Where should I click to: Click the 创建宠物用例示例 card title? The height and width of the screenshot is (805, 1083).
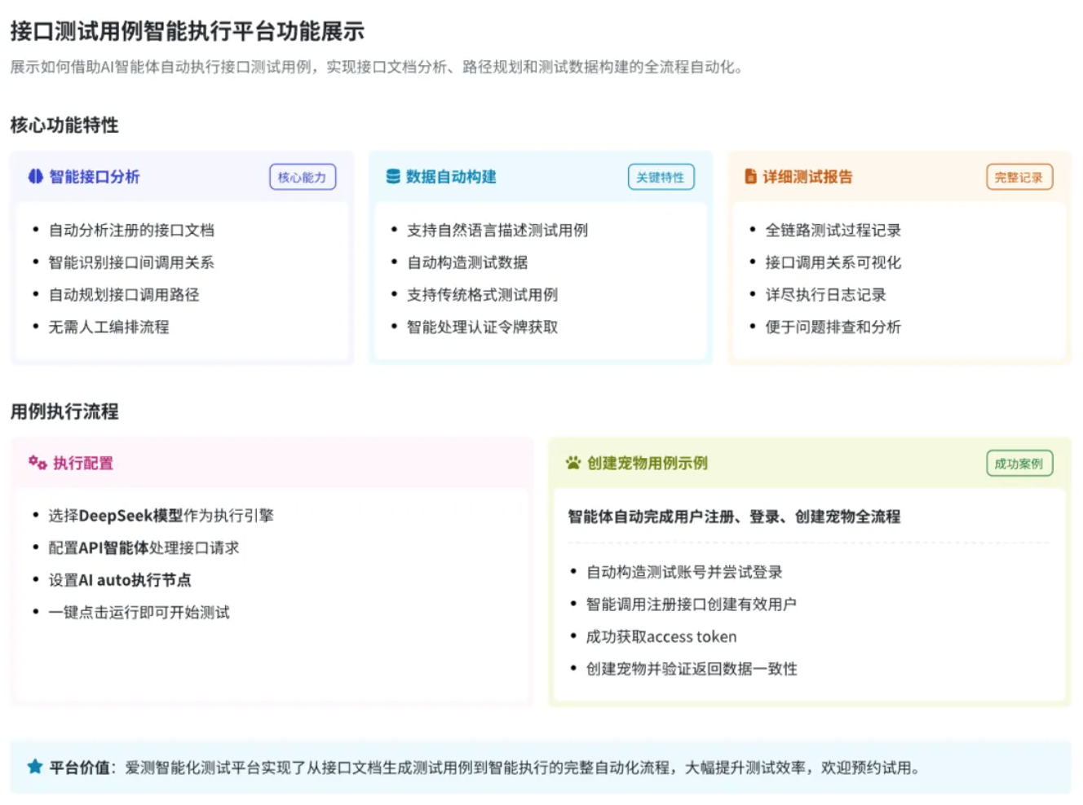coord(648,463)
